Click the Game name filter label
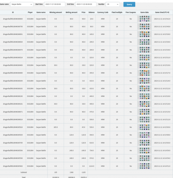The image size is (173, 178). tap(4, 4)
